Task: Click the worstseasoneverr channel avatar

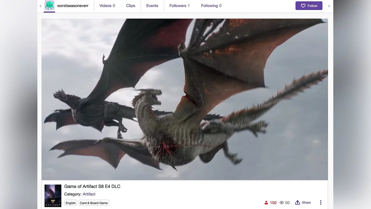Action: 49,6
